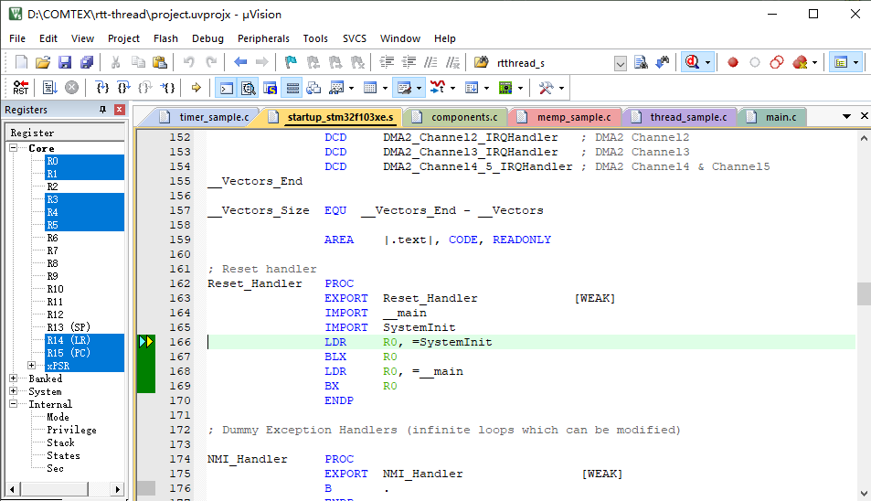Click the rtthread_s find text field

click(x=553, y=63)
